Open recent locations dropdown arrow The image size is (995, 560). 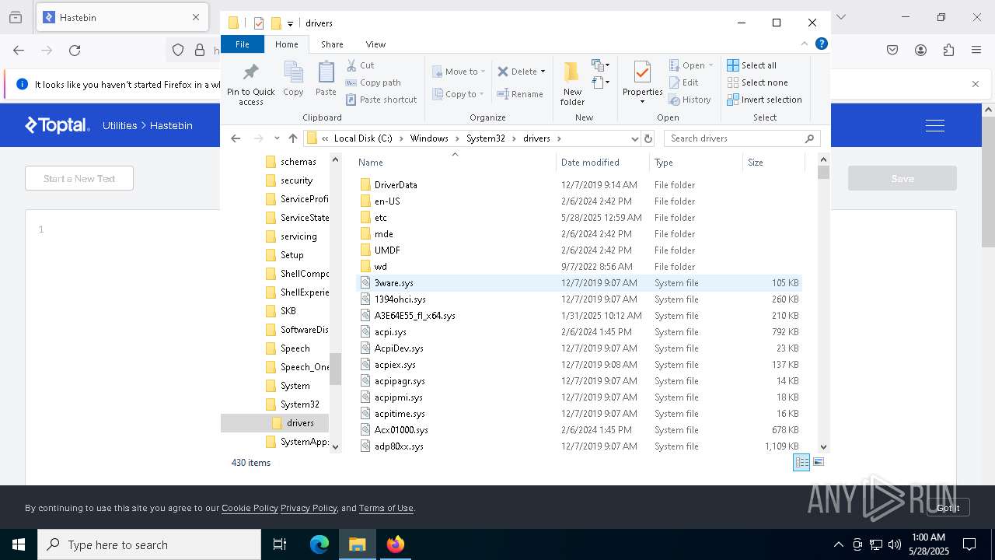[277, 138]
